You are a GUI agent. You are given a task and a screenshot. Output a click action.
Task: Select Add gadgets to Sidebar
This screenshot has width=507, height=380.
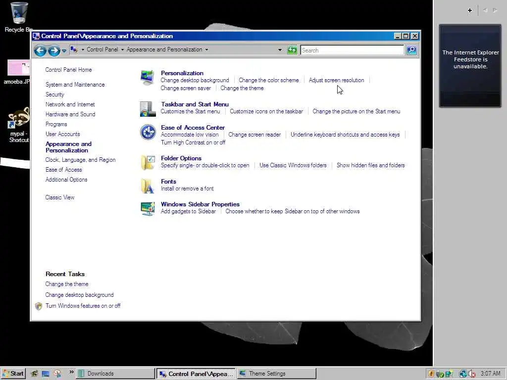pos(188,211)
